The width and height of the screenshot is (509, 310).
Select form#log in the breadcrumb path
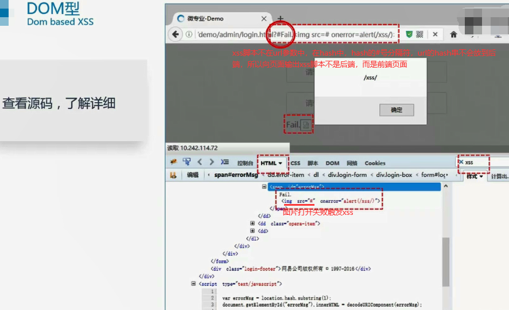pos(434,175)
